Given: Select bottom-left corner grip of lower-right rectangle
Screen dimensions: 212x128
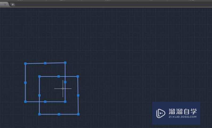Looking at the screenshot, I should pyautogui.click(x=39, y=114).
